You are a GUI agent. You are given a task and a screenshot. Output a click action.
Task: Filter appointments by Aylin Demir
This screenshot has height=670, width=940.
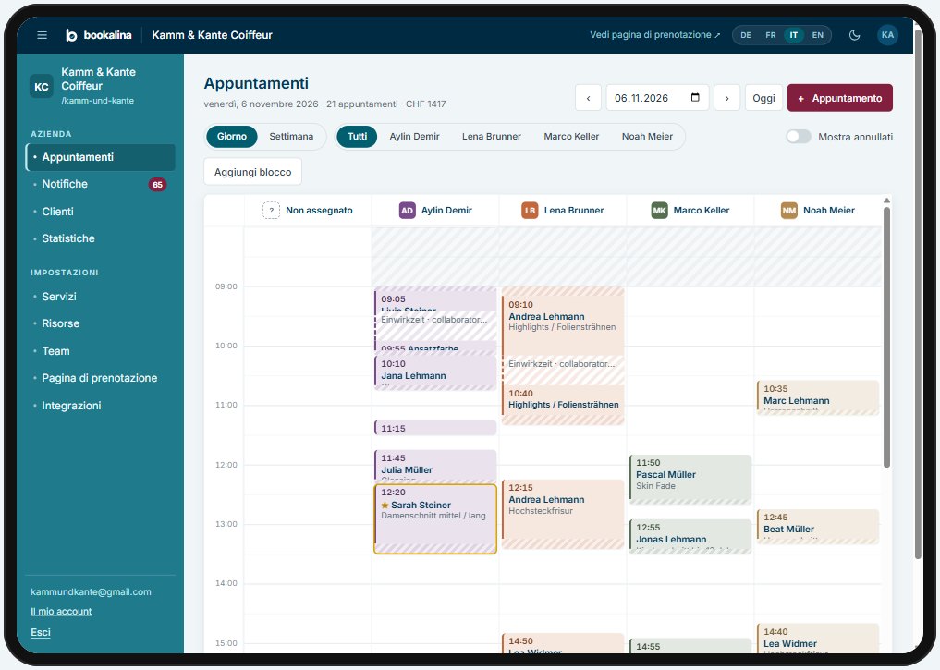tap(414, 137)
